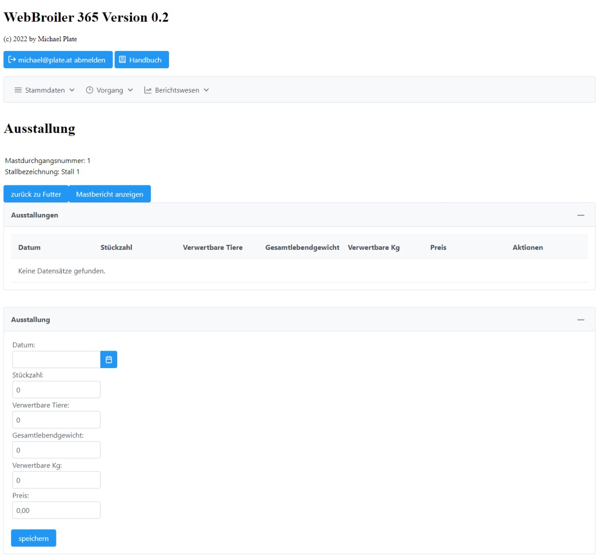The height and width of the screenshot is (558, 599).
Task: Click the Stammdaten hamburger icon
Action: click(18, 90)
